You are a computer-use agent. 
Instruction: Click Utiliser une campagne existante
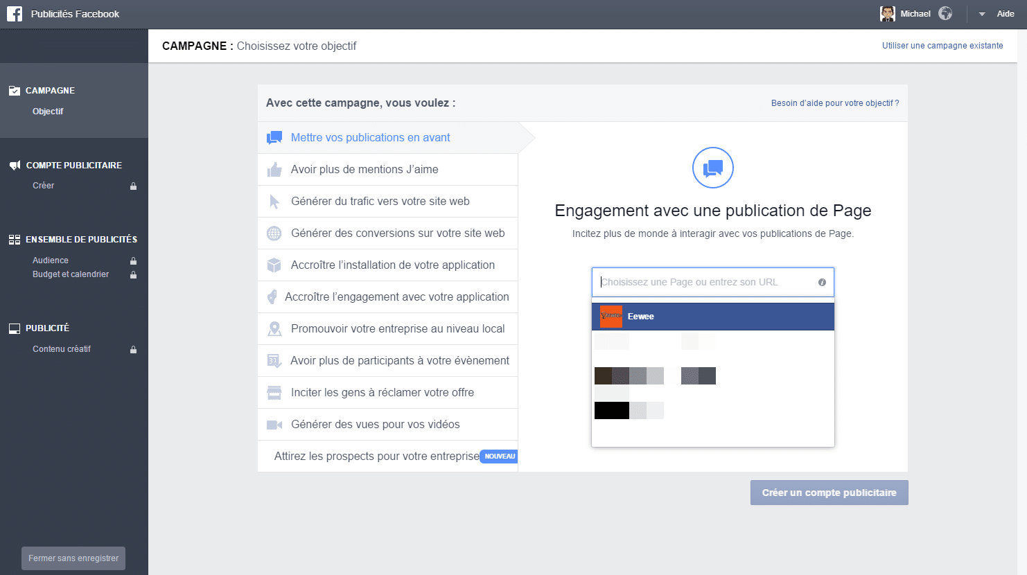(x=943, y=45)
